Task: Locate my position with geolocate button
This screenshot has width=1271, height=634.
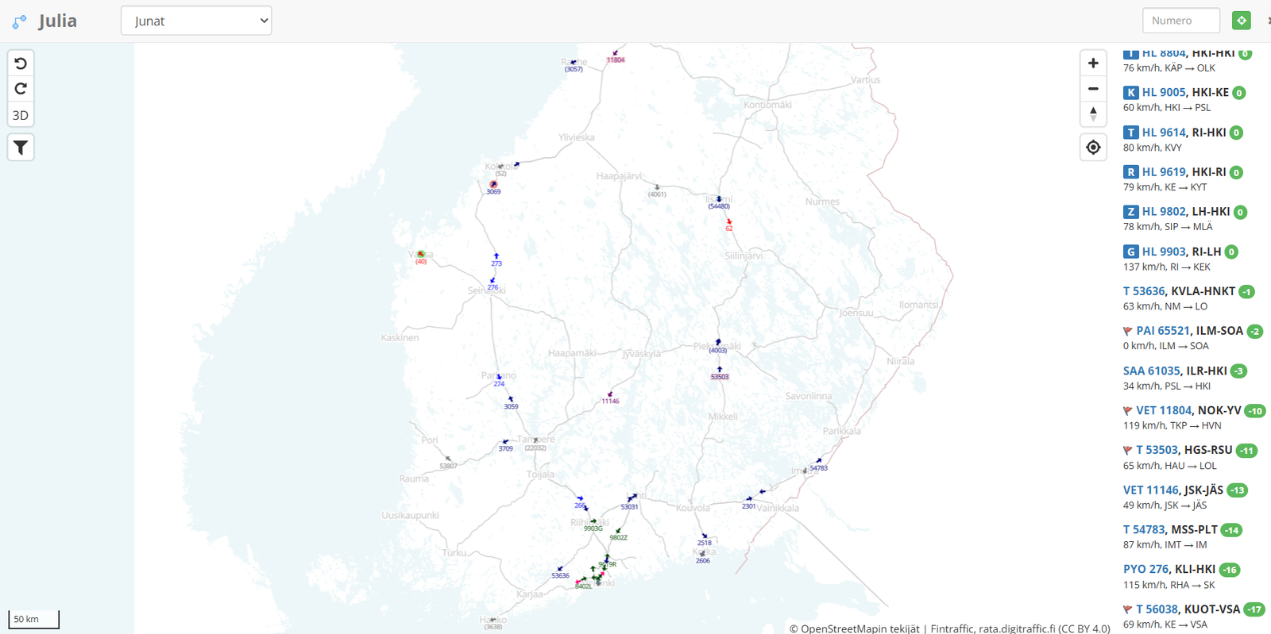Action: (1093, 148)
